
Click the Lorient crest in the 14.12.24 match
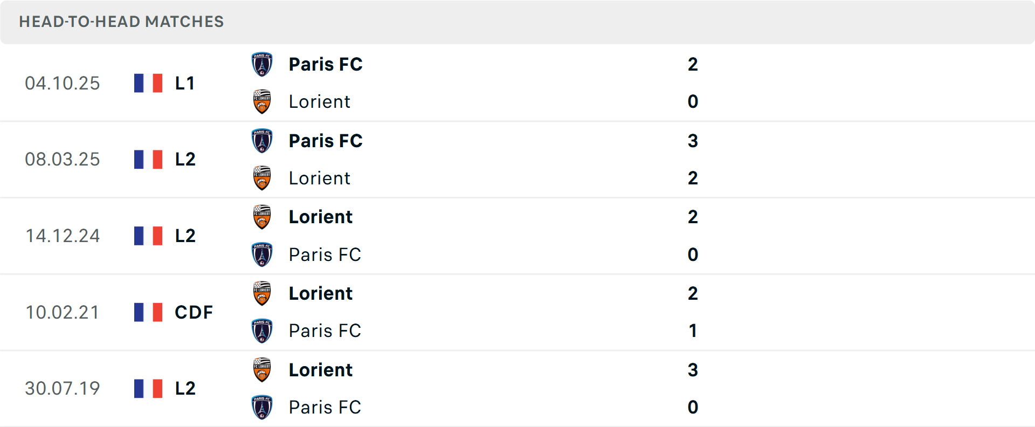point(263,217)
